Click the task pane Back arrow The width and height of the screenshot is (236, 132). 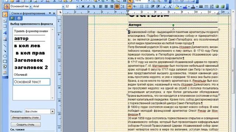tap(12, 18)
